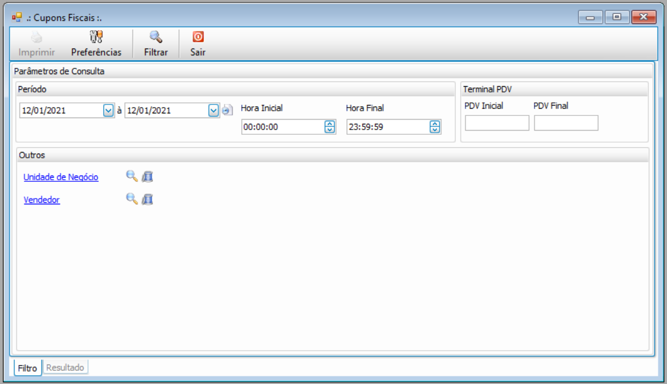Close the Cupons Fiscais window
Image resolution: width=667 pixels, height=384 pixels.
tap(644, 17)
